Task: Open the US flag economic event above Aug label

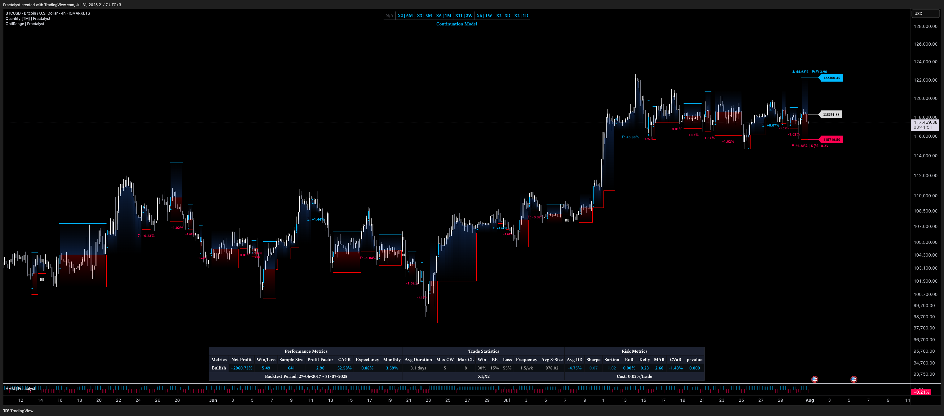Action: [x=814, y=379]
